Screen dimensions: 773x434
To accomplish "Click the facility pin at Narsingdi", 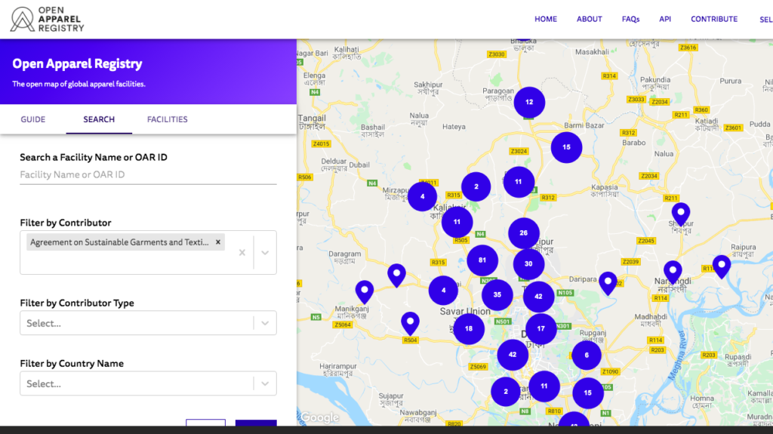I will tap(673, 272).
